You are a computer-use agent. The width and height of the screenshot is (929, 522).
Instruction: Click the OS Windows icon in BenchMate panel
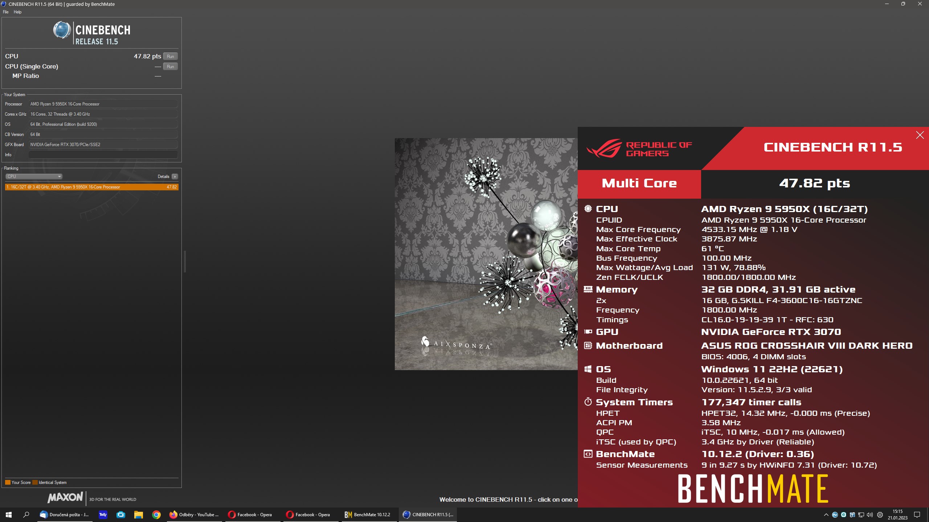588,369
